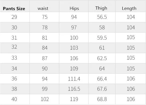Select hips value 119 cell
This screenshot has height=105, width=146.
point(74,99)
